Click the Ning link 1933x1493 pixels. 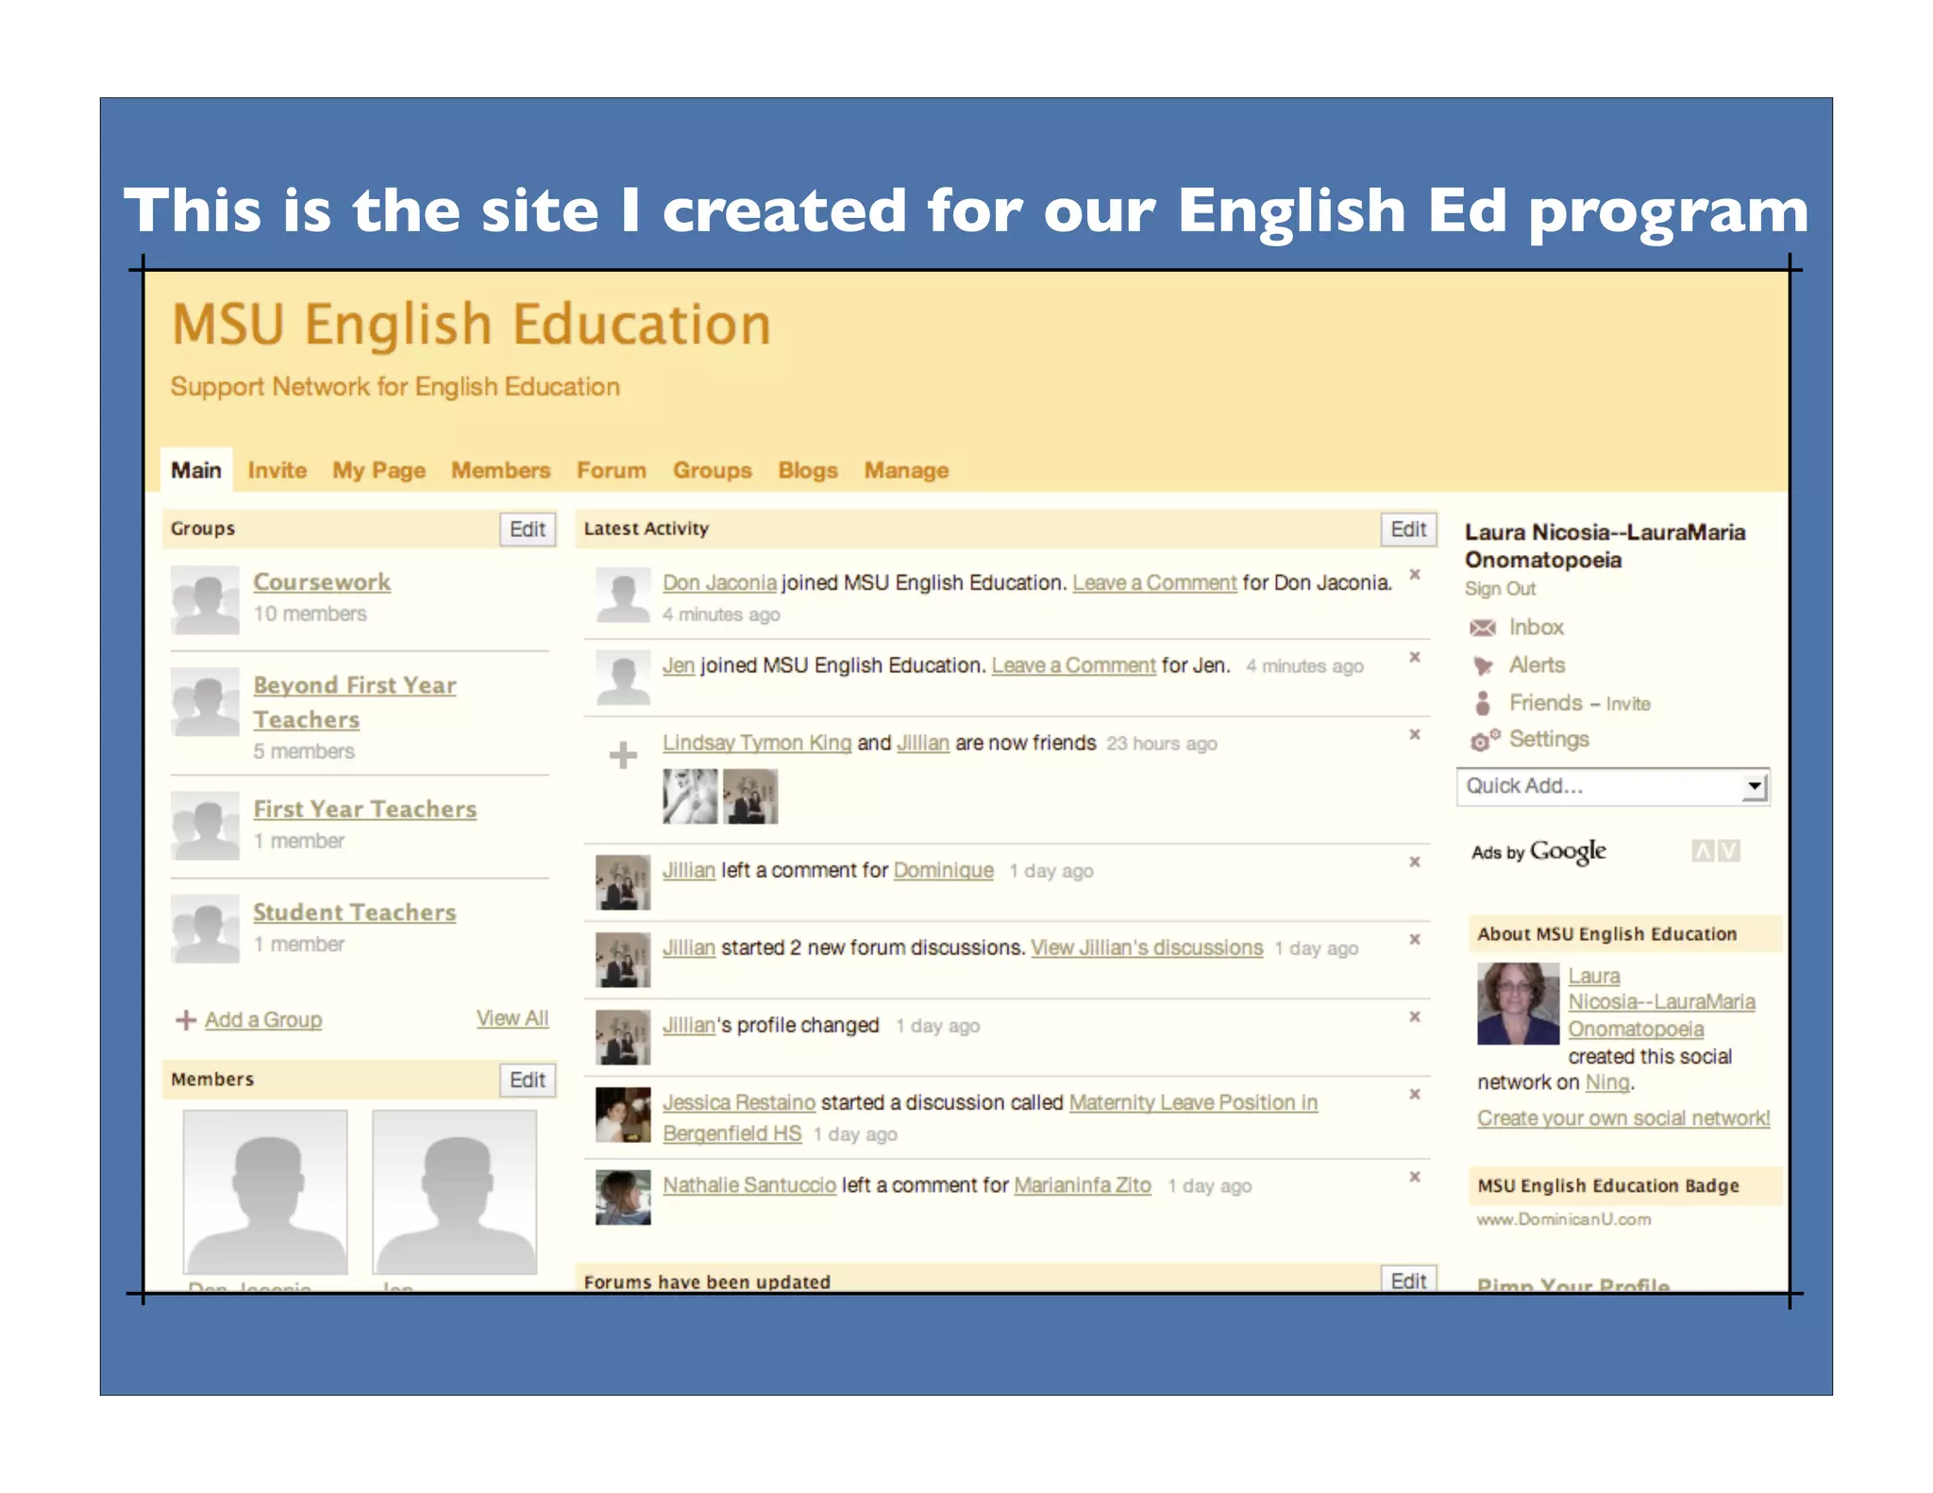[x=1607, y=1082]
